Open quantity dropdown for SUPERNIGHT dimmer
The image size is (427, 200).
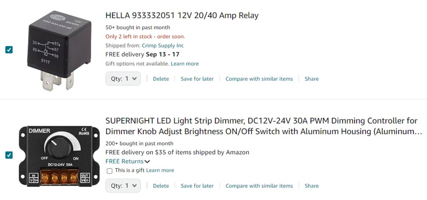(123, 185)
